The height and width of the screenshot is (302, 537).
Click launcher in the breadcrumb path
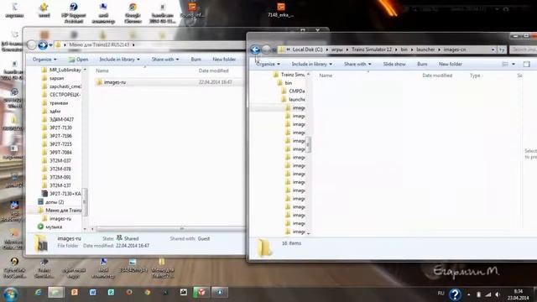(x=425, y=49)
